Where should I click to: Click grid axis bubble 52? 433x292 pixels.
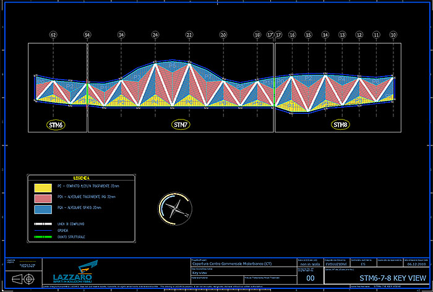pyautogui.click(x=53, y=35)
